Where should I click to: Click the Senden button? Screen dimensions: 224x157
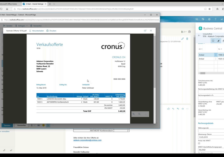click(x=6, y=125)
